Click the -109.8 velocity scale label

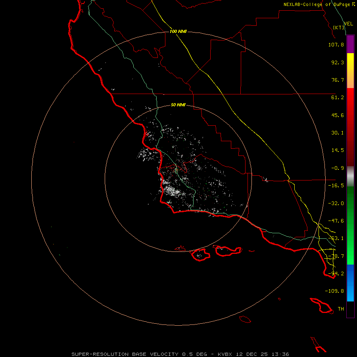(334, 291)
